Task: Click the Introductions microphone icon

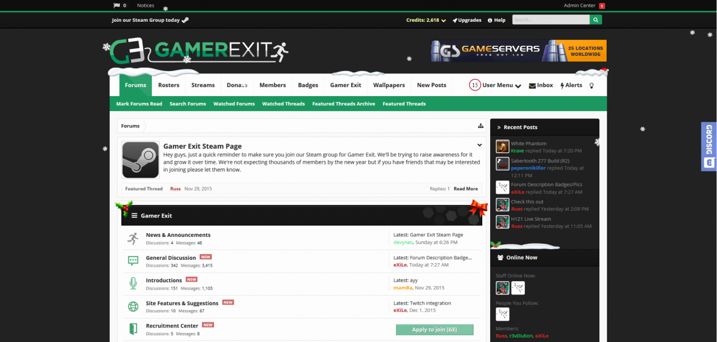Action: [x=133, y=283]
